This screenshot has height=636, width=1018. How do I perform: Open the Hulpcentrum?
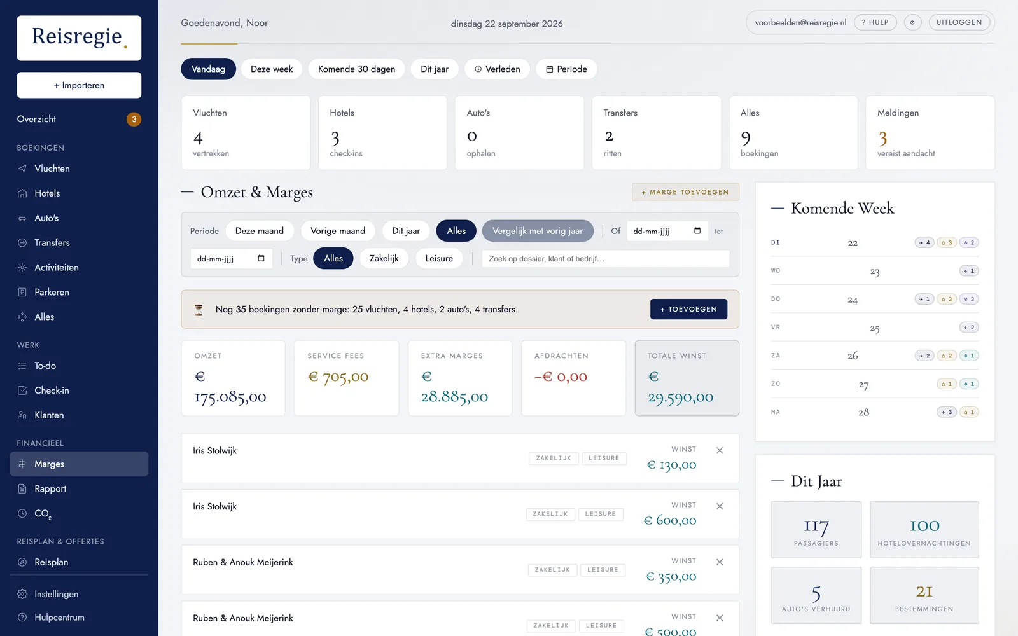[79, 618]
